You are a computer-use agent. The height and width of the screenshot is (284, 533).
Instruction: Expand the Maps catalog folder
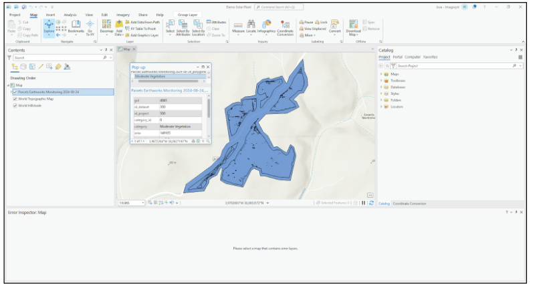click(381, 74)
